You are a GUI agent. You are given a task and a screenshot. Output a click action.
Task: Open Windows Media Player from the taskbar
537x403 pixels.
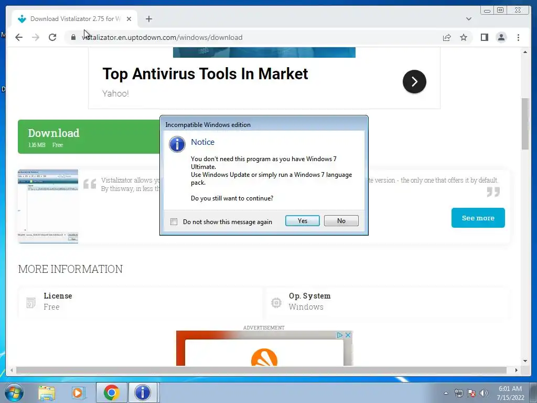[x=78, y=393]
